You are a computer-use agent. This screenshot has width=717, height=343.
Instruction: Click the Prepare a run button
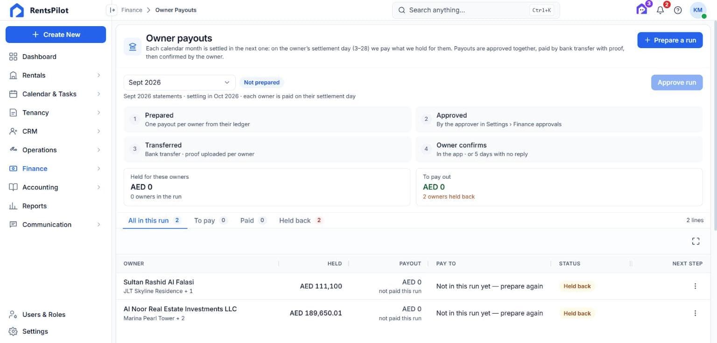670,40
